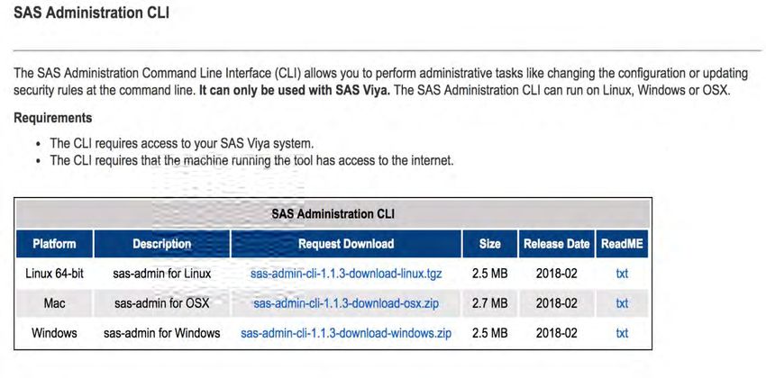Click the gray SAS Administration CLI table title
This screenshot has height=378, width=766.
[333, 213]
